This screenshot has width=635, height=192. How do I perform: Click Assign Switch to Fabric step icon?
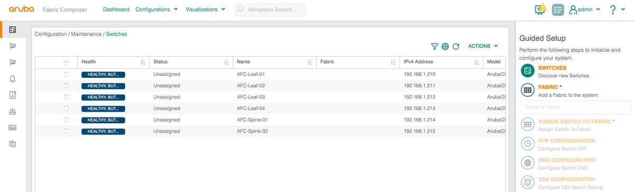tap(527, 124)
